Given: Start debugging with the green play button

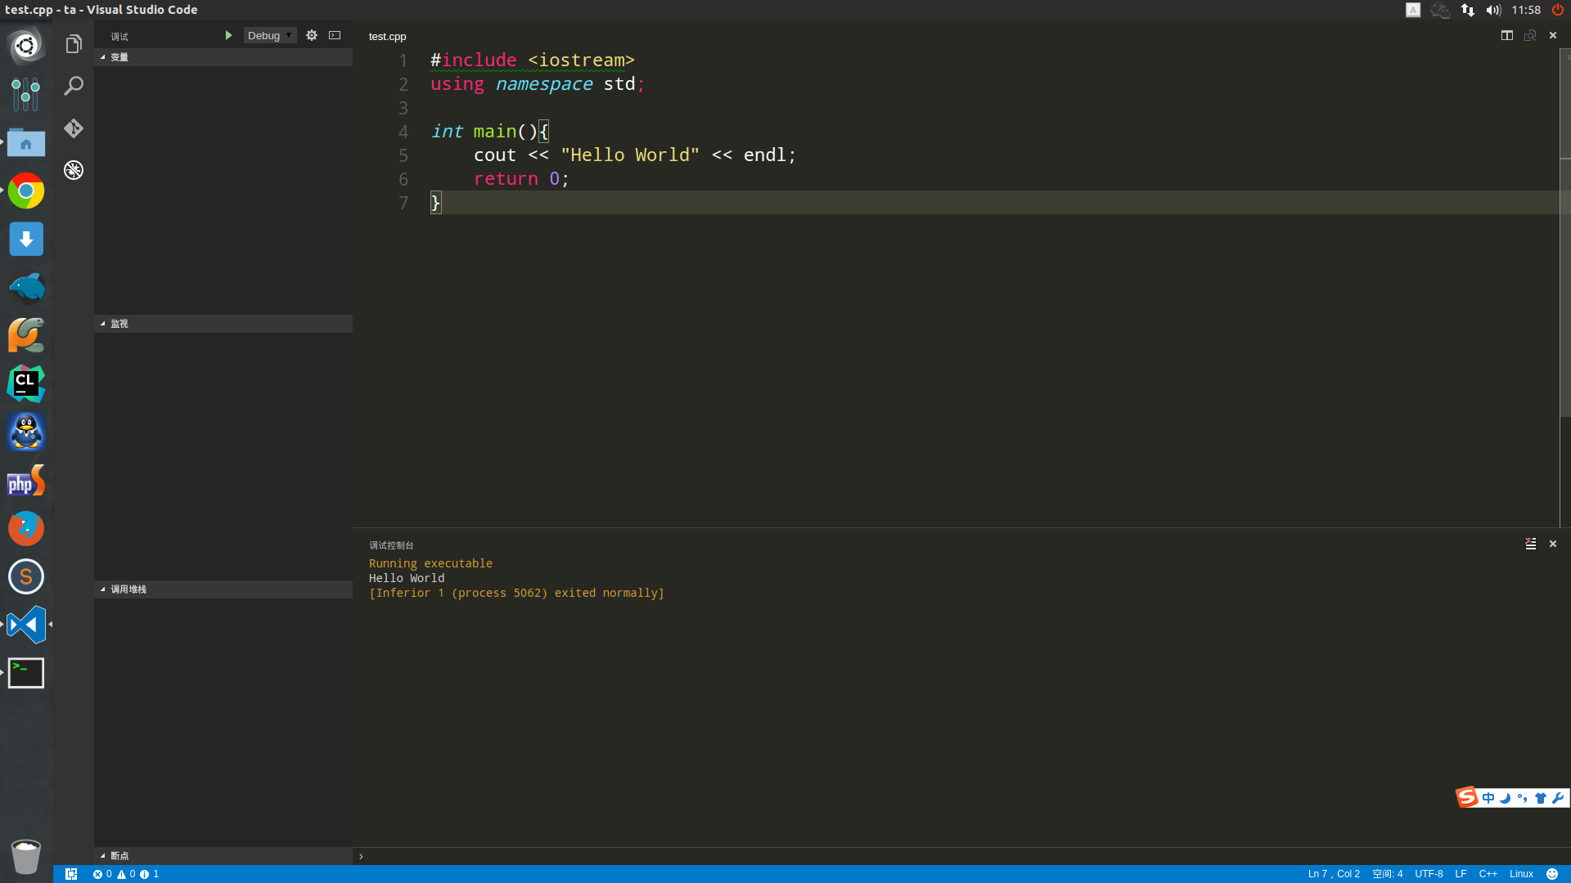Looking at the screenshot, I should coord(228,35).
